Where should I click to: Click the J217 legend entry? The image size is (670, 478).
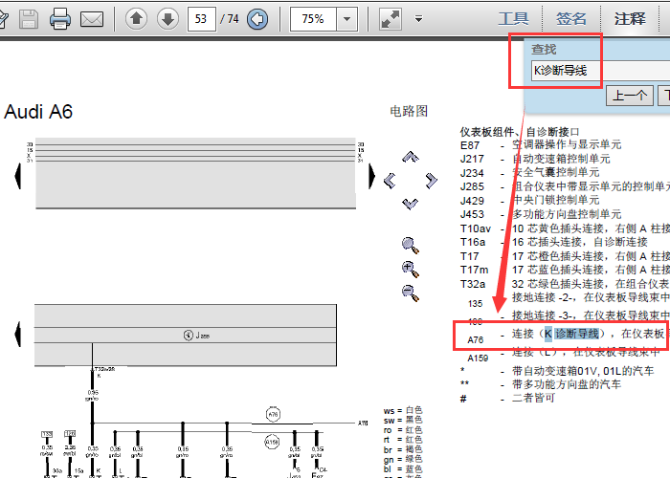(x=535, y=159)
